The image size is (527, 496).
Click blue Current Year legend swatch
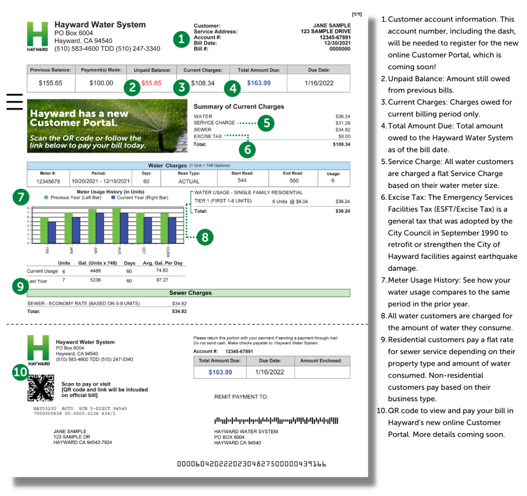click(113, 198)
